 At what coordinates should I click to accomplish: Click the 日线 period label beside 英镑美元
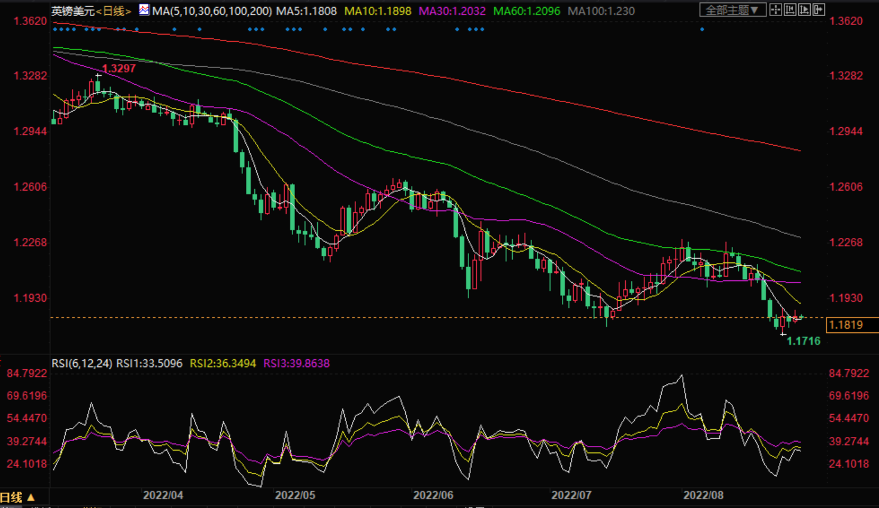point(114,11)
